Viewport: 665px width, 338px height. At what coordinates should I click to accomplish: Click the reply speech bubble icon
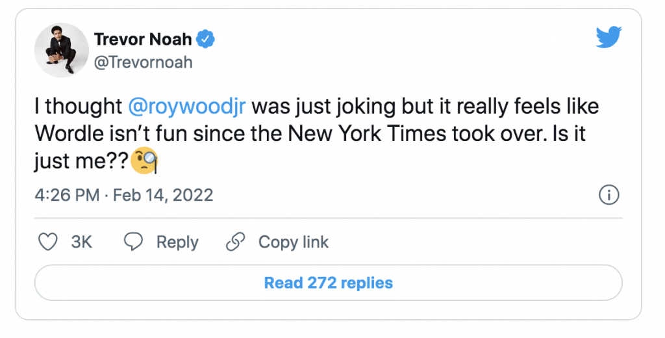click(x=133, y=242)
